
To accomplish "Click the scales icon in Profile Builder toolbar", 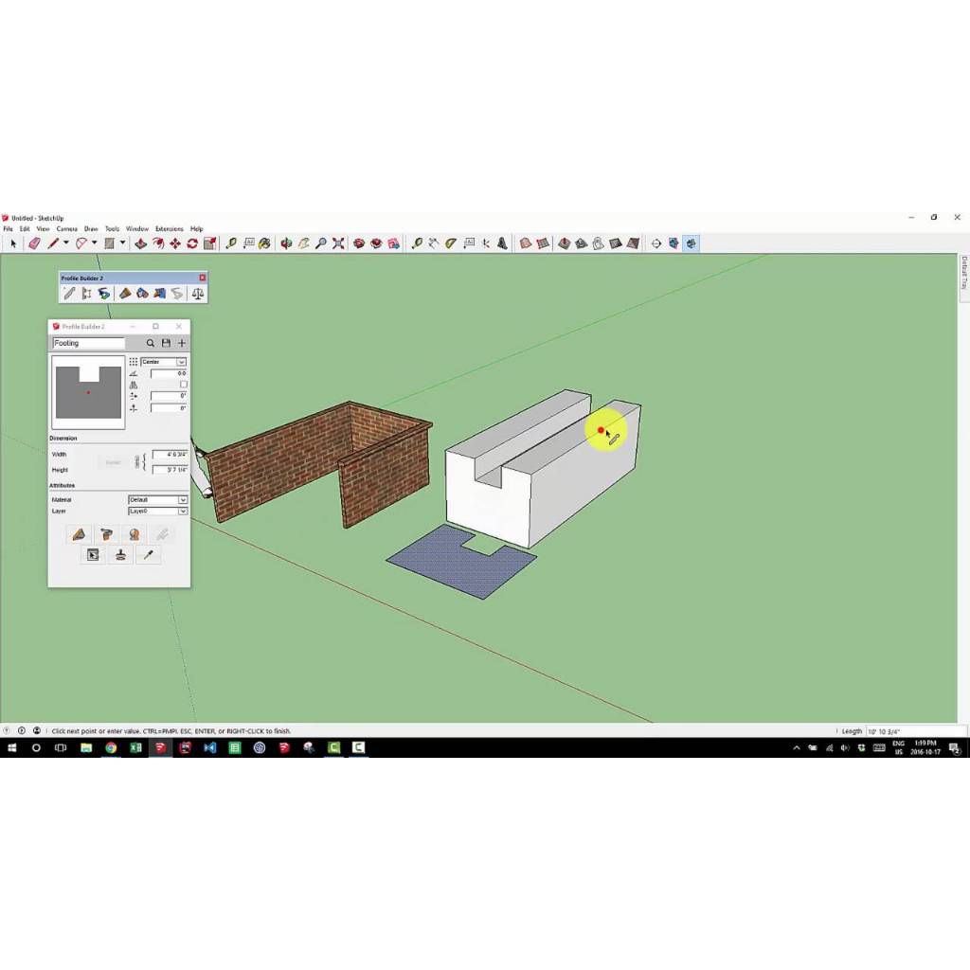I will tap(198, 294).
